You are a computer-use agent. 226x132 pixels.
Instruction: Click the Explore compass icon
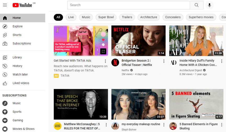[5, 26]
